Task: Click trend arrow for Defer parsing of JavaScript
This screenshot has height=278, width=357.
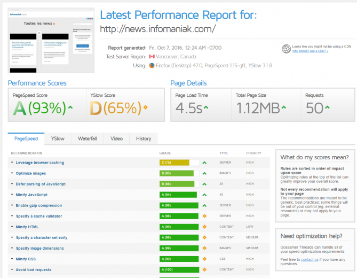Action: [204, 184]
